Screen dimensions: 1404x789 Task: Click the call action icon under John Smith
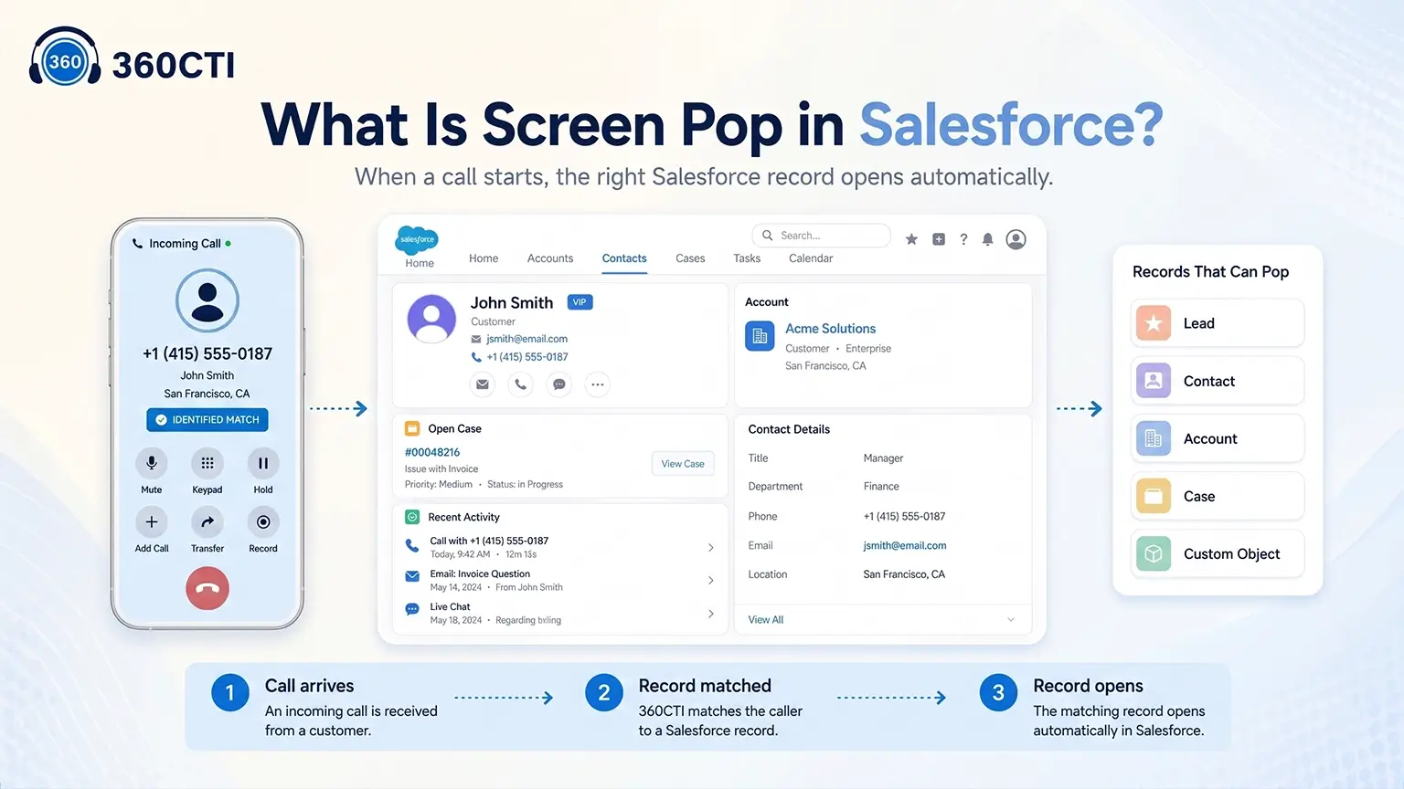click(x=520, y=384)
